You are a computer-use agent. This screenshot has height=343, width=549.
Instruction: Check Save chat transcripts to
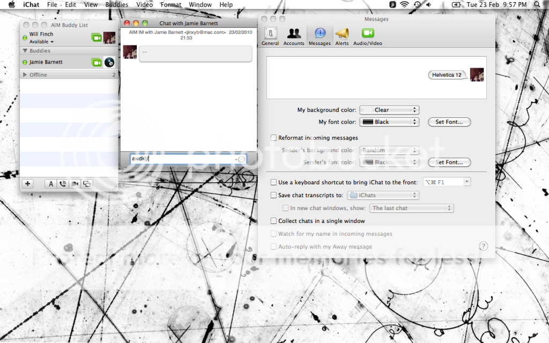pyautogui.click(x=273, y=195)
